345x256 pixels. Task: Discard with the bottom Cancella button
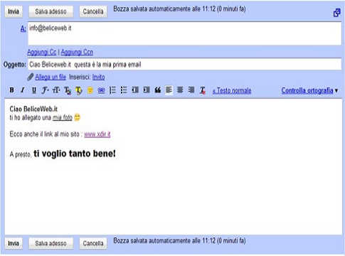click(x=93, y=243)
